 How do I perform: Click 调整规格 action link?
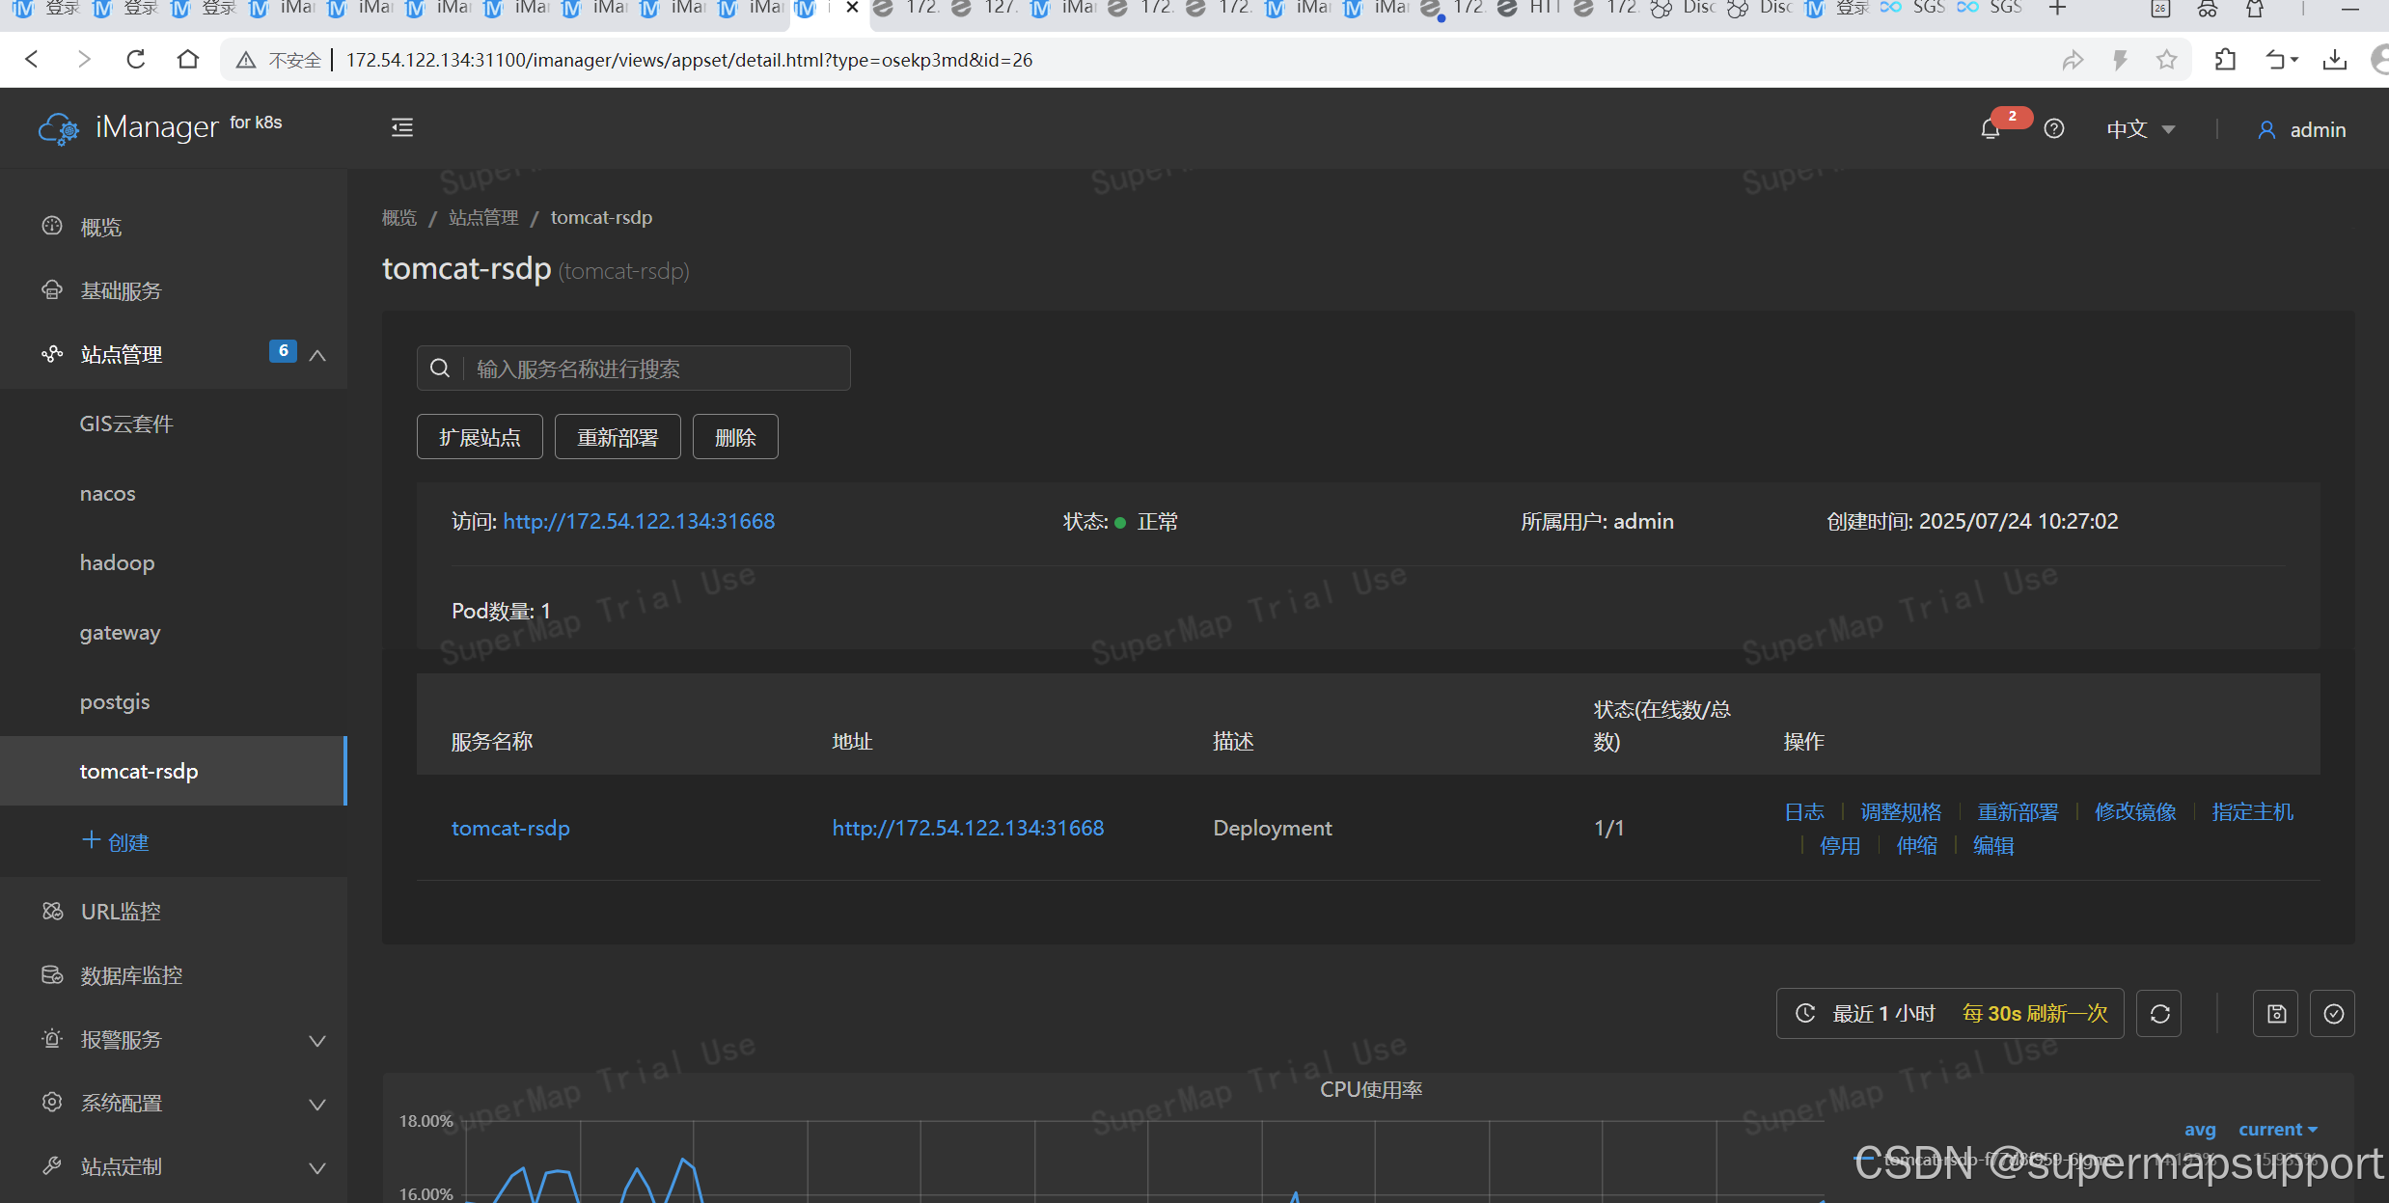point(1901,812)
